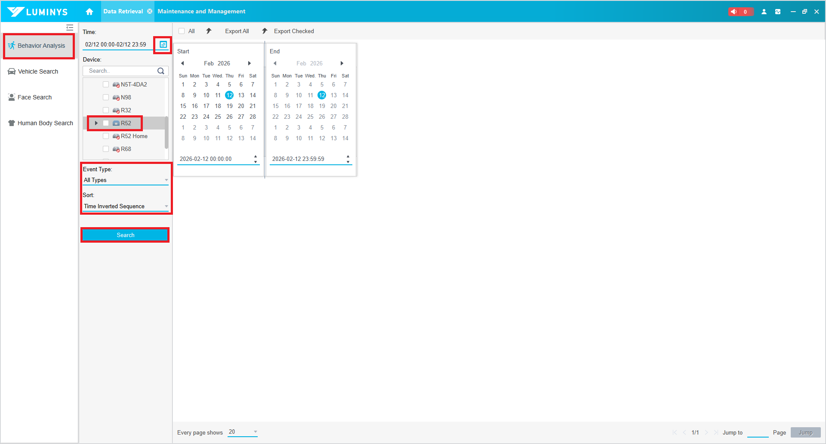Open the Event Type dropdown
Screen dimensions: 826x444
[126, 180]
